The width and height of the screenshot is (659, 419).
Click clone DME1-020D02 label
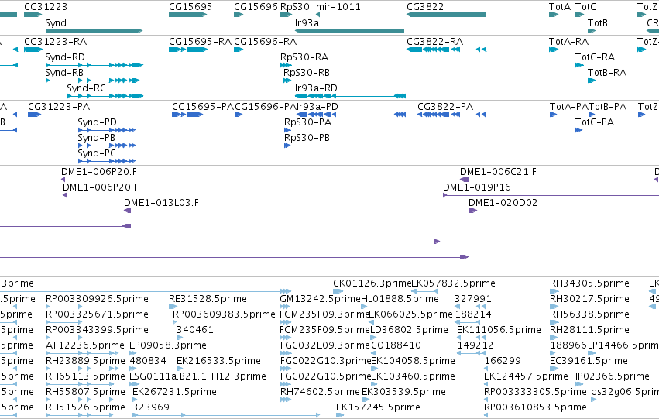click(x=503, y=203)
